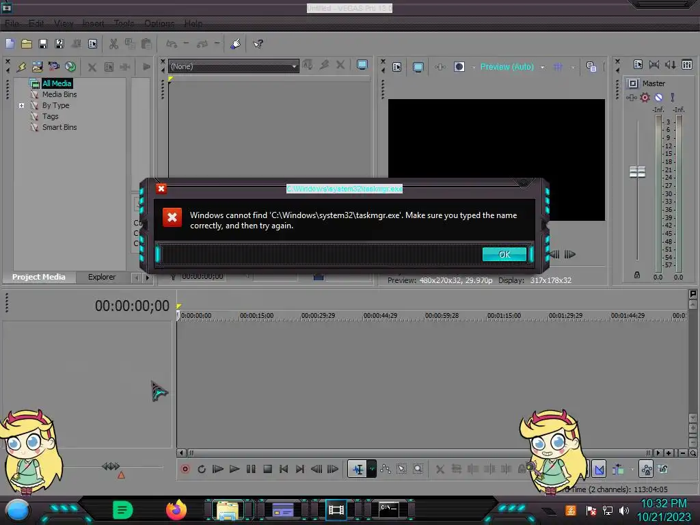The height and width of the screenshot is (525, 700).
Task: Expand the By Type tree node
Action: (21, 105)
